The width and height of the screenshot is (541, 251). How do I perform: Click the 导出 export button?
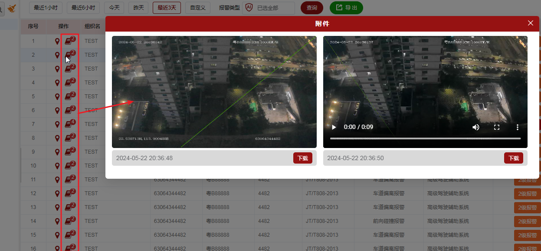(346, 8)
